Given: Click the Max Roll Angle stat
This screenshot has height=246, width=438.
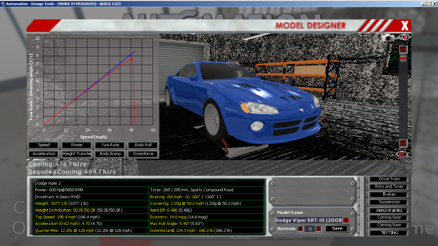Looking at the screenshot, I should [x=206, y=224].
